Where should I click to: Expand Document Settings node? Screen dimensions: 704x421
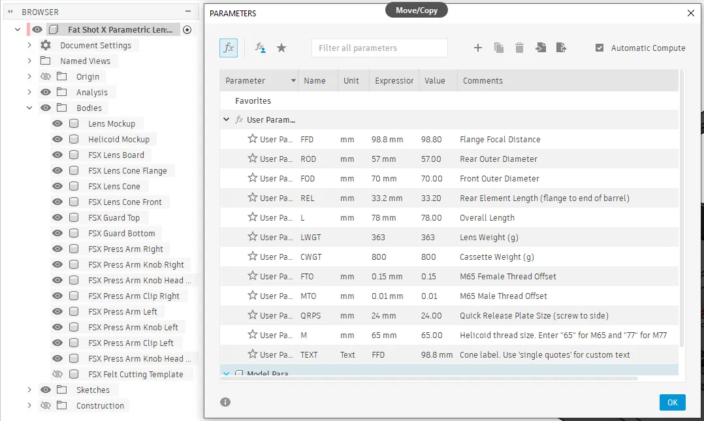pyautogui.click(x=29, y=45)
